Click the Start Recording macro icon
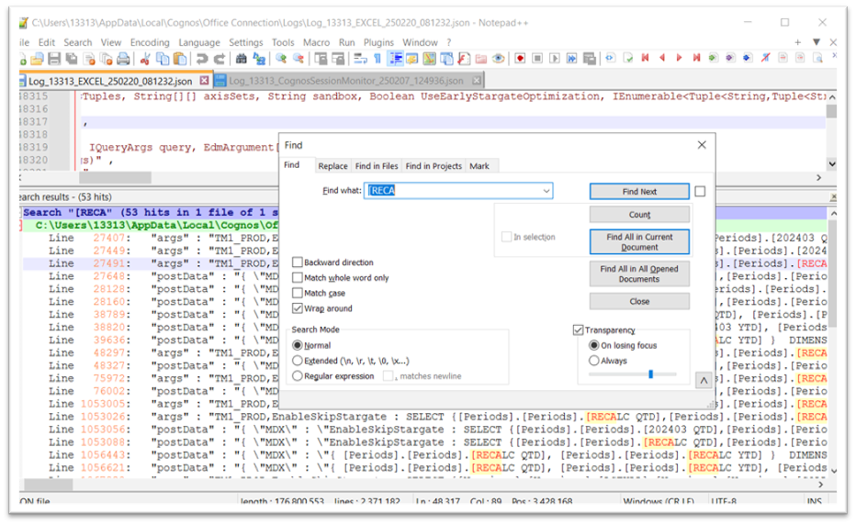Viewport: 856px width, 525px height. point(520,59)
